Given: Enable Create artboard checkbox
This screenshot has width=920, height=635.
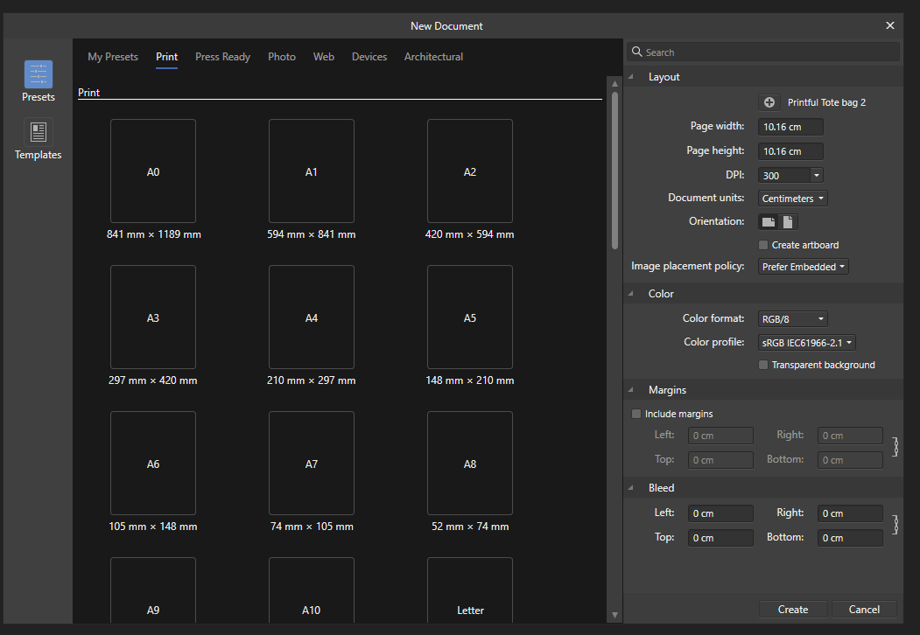Looking at the screenshot, I should click(x=762, y=245).
